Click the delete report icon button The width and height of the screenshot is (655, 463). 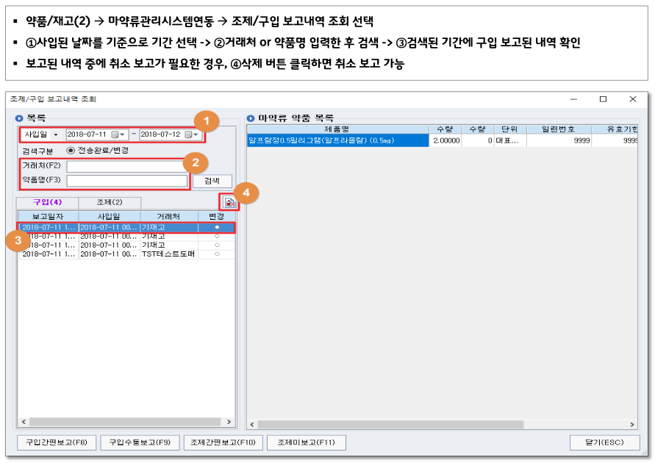(230, 203)
